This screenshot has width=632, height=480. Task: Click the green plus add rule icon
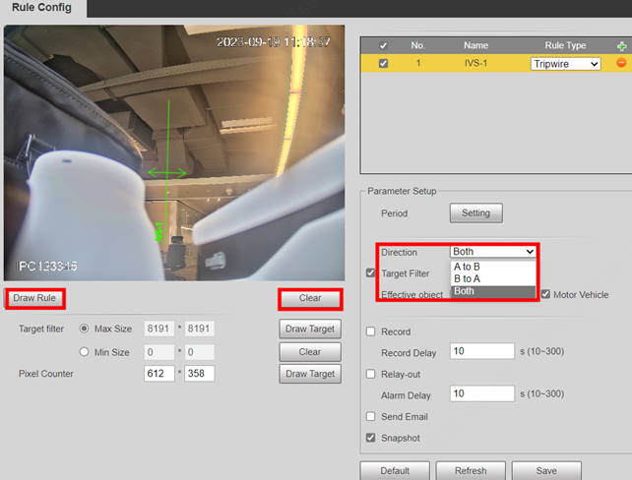click(x=621, y=45)
